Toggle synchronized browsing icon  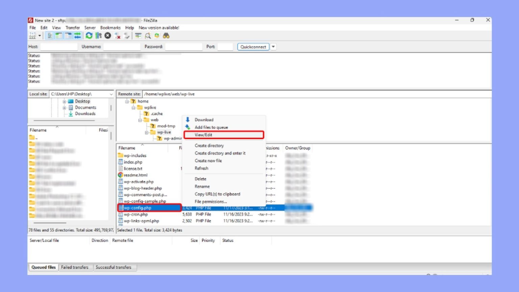[x=156, y=35]
